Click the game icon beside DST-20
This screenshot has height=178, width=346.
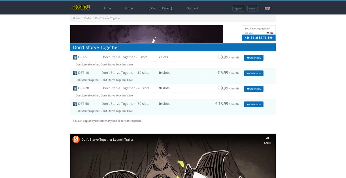[75, 88]
